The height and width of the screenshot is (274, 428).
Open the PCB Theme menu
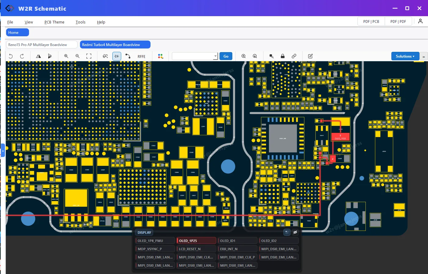[x=54, y=22]
